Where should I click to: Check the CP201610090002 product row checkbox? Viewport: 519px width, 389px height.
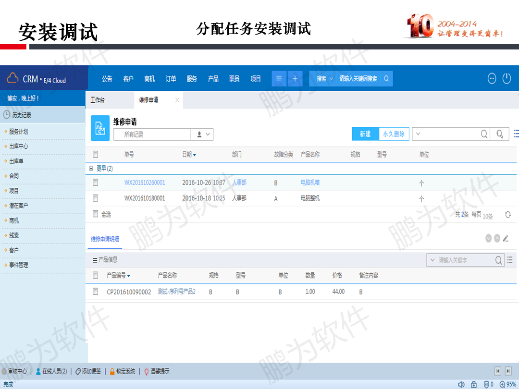click(95, 291)
